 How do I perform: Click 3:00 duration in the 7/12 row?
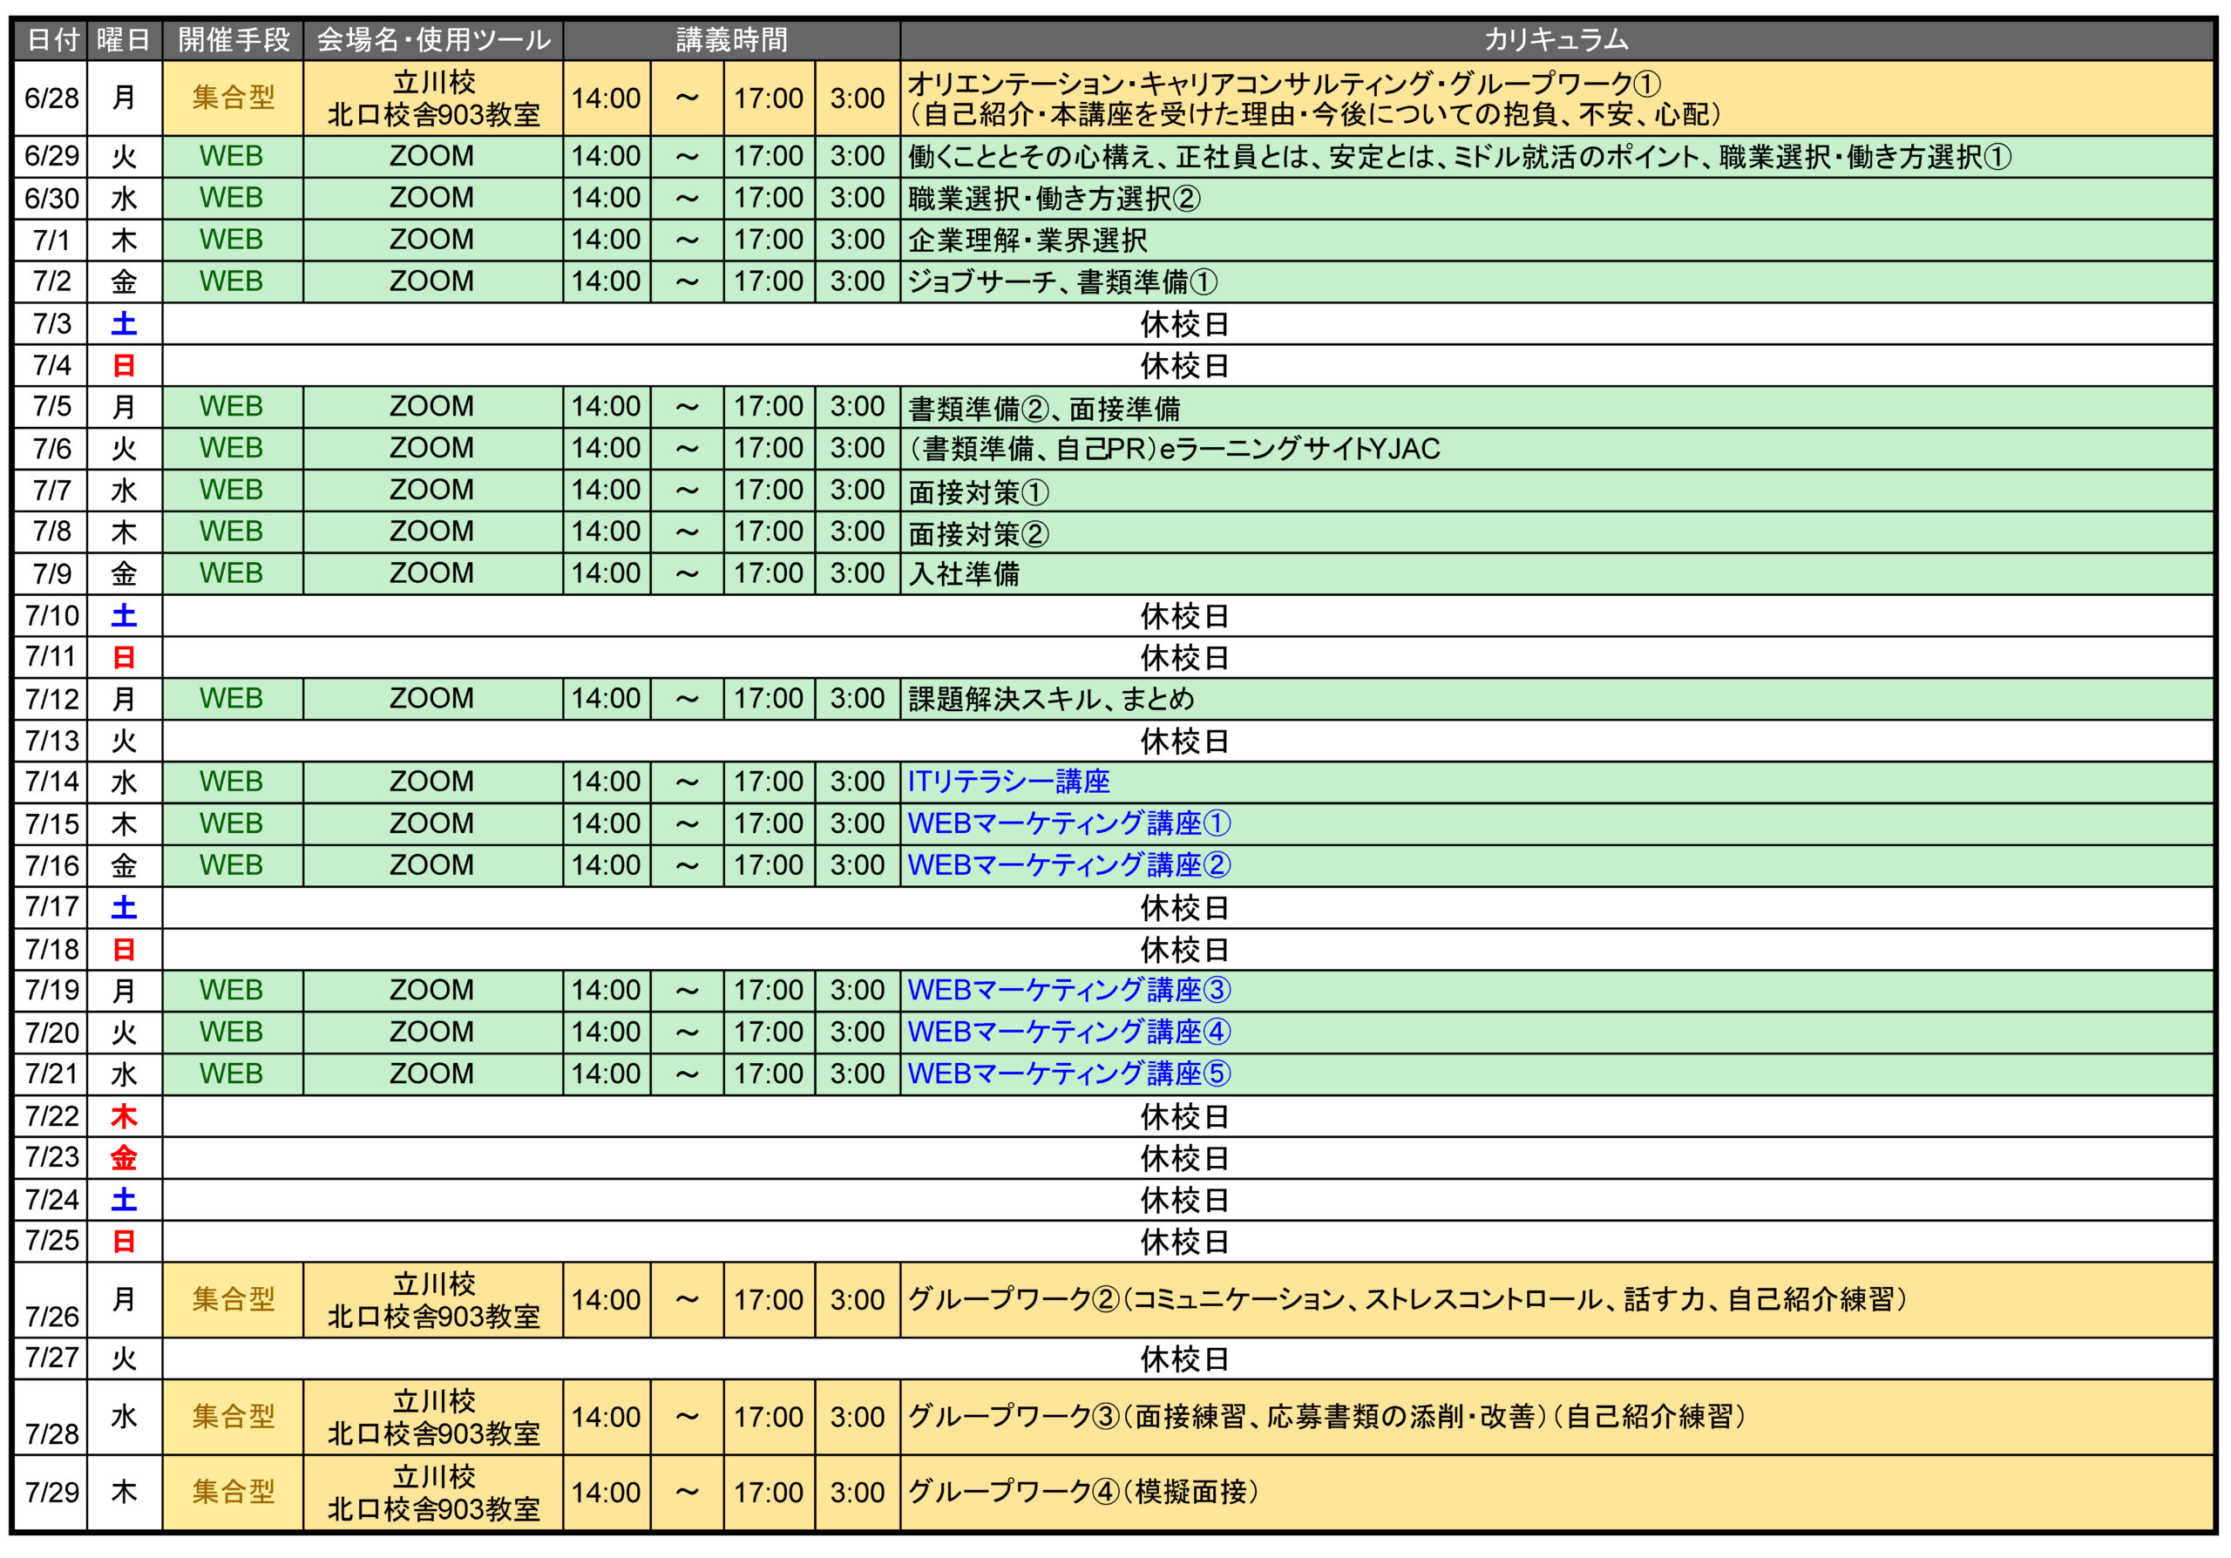coord(857,700)
